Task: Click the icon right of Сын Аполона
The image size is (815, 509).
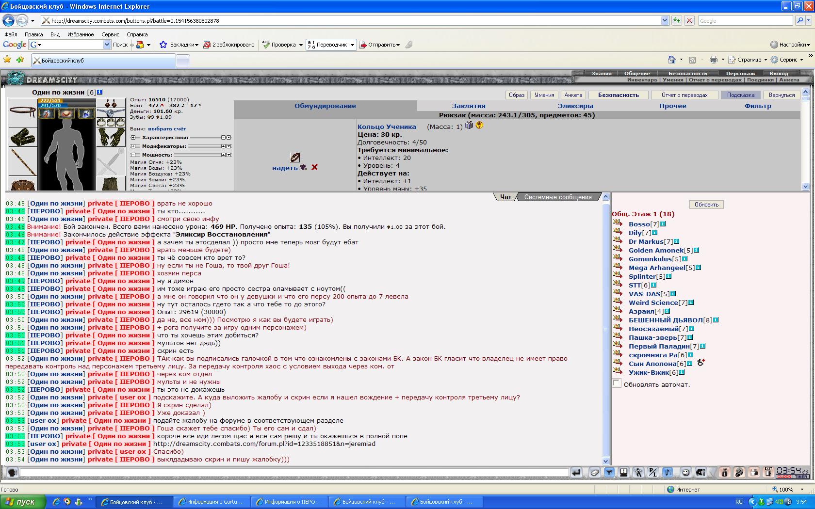Action: [x=701, y=363]
